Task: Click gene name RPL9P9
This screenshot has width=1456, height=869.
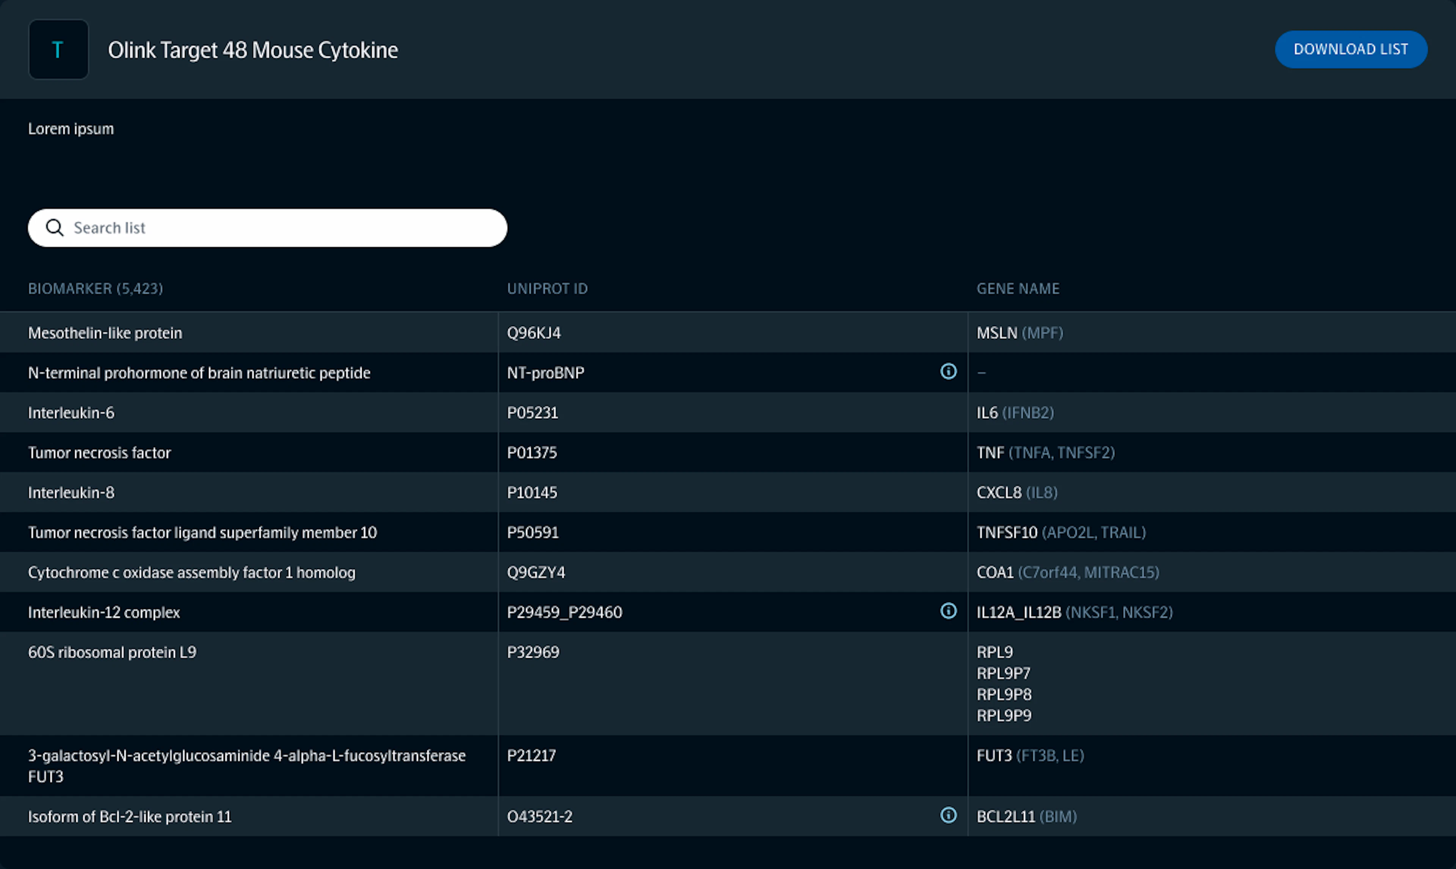Action: (1004, 715)
